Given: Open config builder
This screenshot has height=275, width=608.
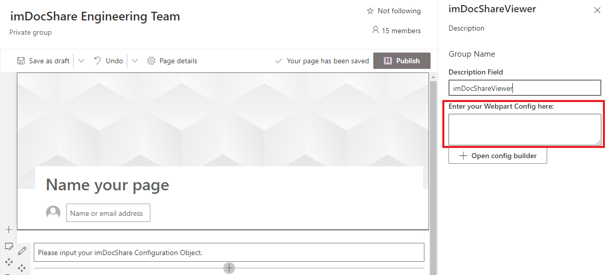Looking at the screenshot, I should click(498, 156).
